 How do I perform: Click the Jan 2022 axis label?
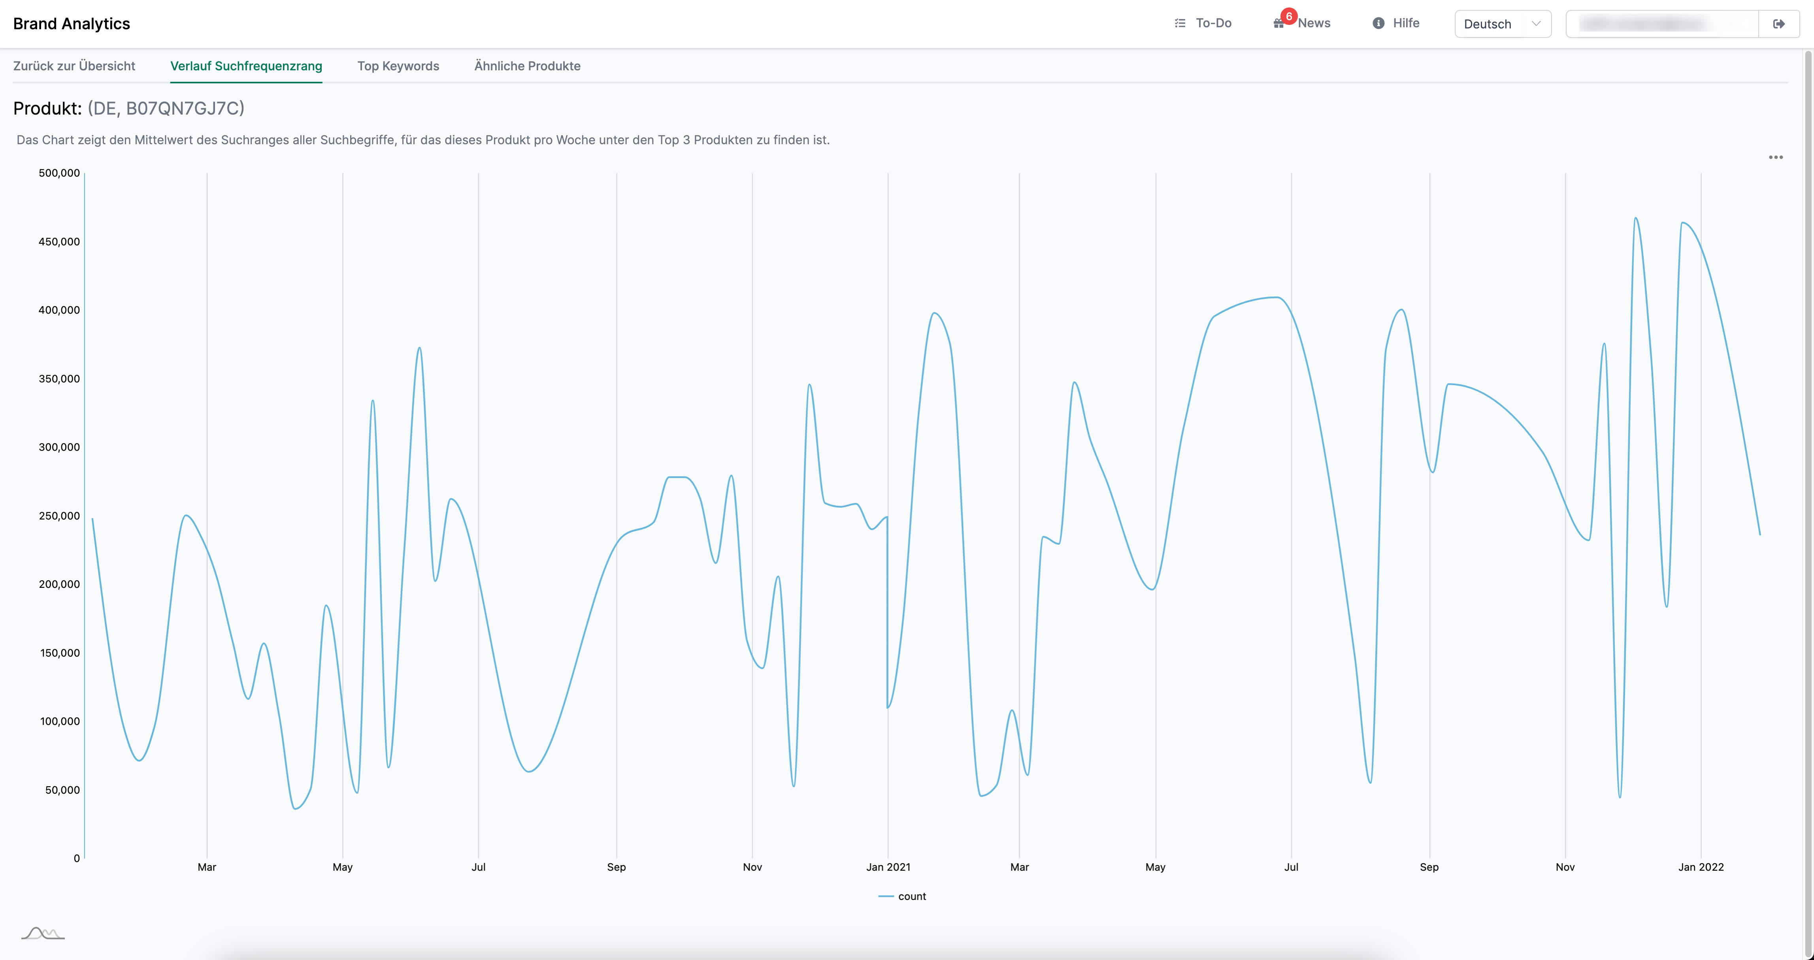1701,867
